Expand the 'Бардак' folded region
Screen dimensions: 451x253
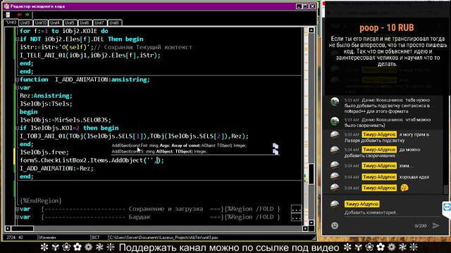click(17, 217)
